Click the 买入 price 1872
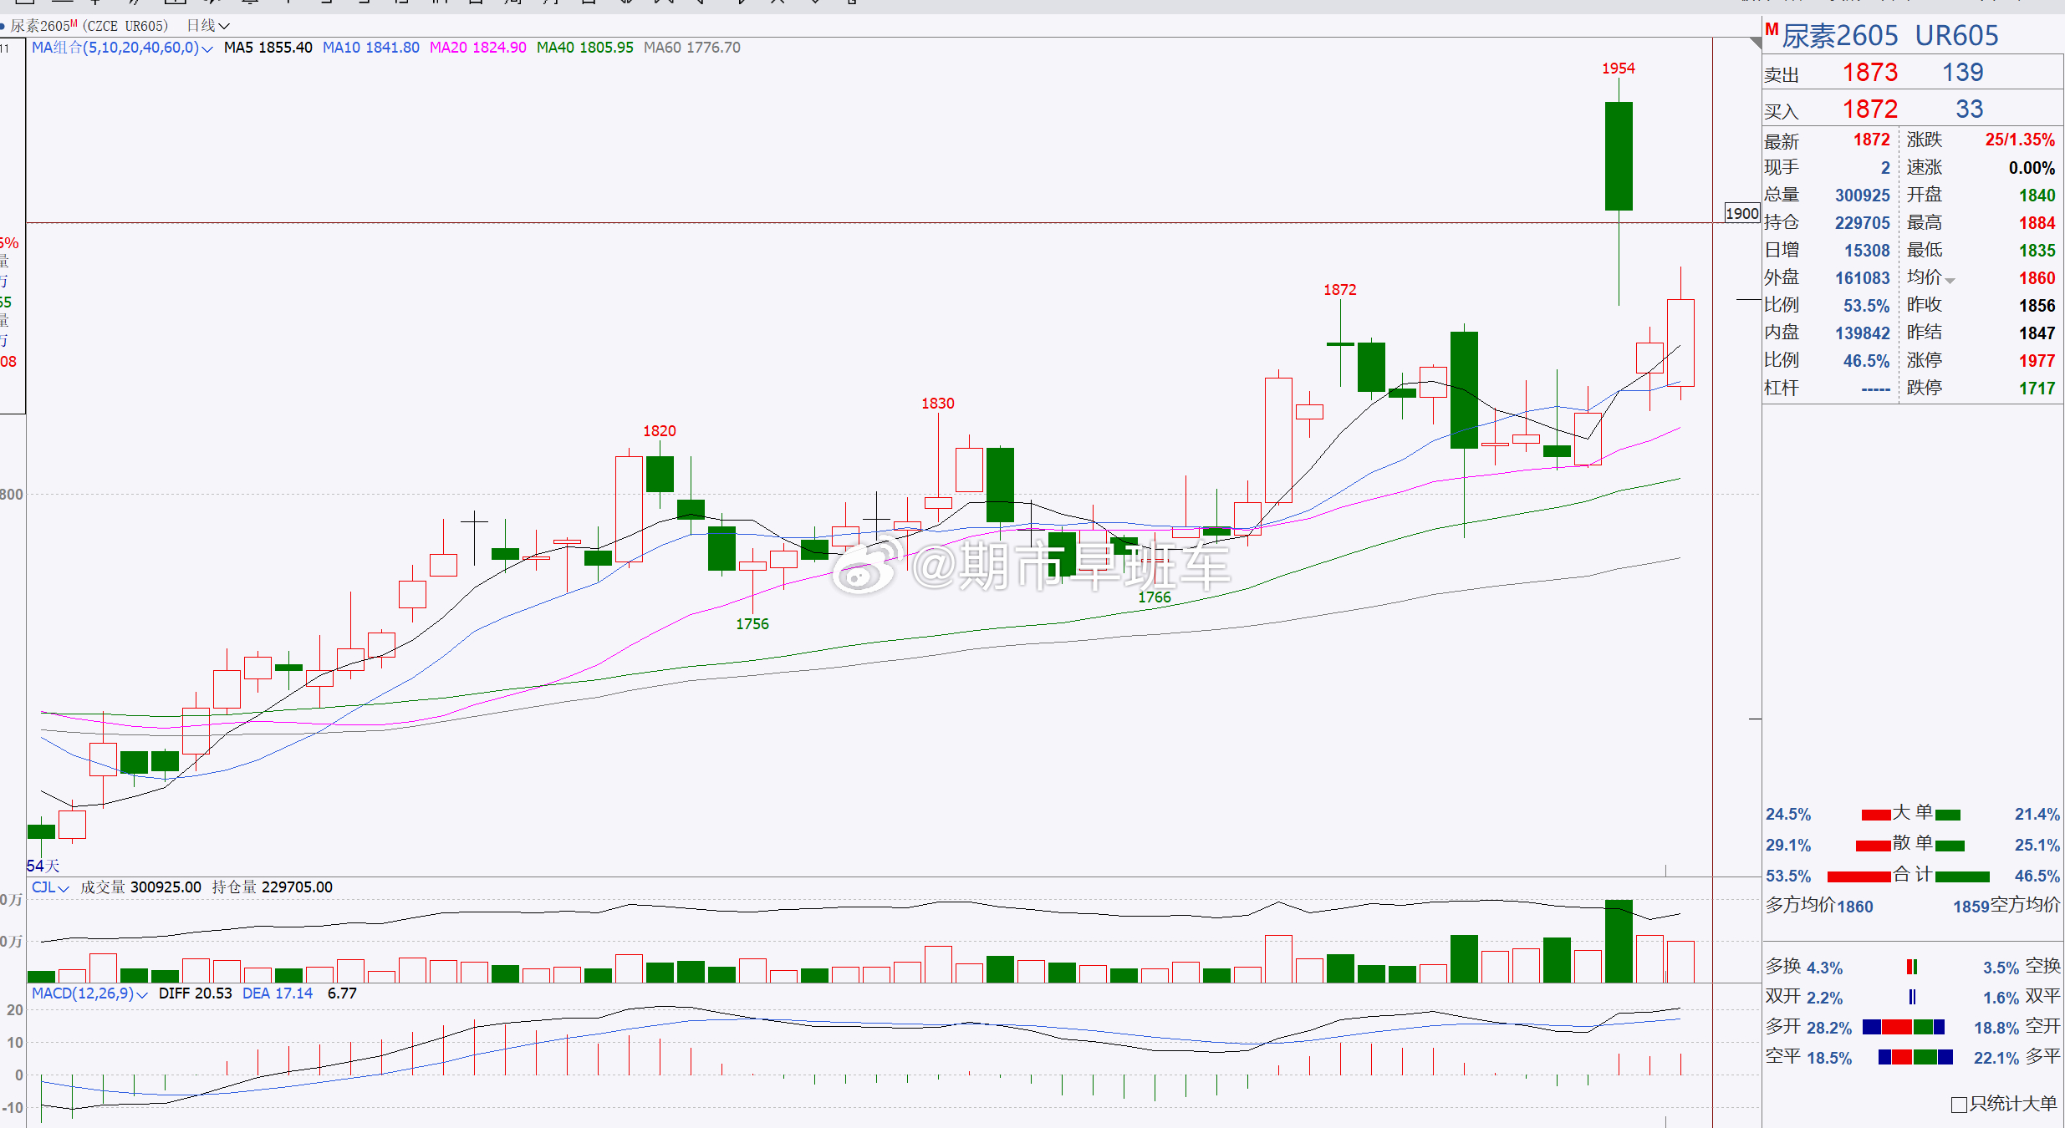The height and width of the screenshot is (1128, 2065). (1870, 109)
